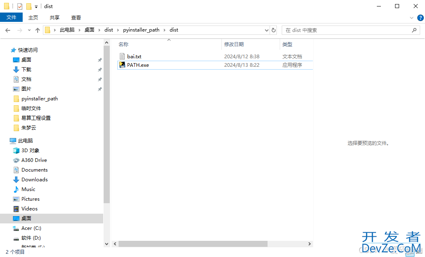Open pyinstaller_path folder in the sidebar
Viewport: 425px width, 257px height.
click(x=40, y=99)
